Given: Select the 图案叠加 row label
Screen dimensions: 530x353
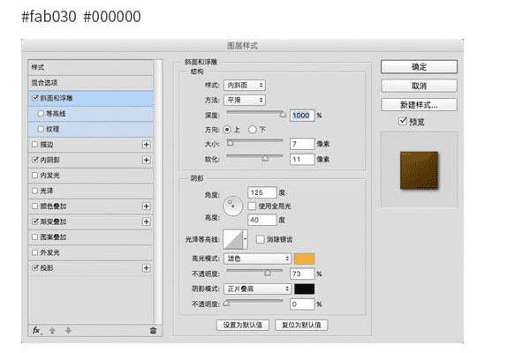Looking at the screenshot, I should point(53,237).
